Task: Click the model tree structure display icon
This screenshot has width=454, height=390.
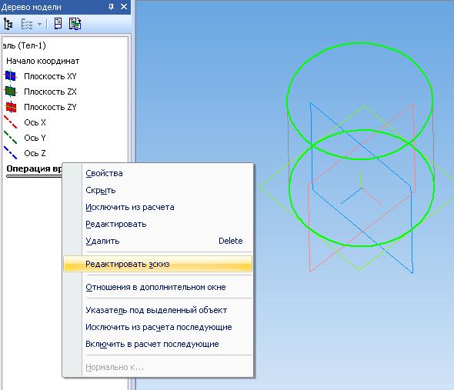Action: (8, 24)
